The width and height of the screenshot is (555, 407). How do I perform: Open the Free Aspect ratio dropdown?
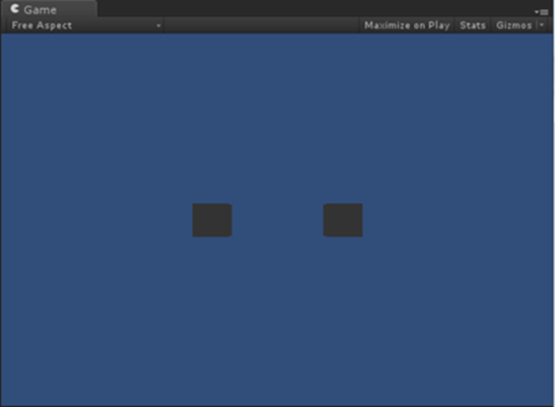(85, 26)
